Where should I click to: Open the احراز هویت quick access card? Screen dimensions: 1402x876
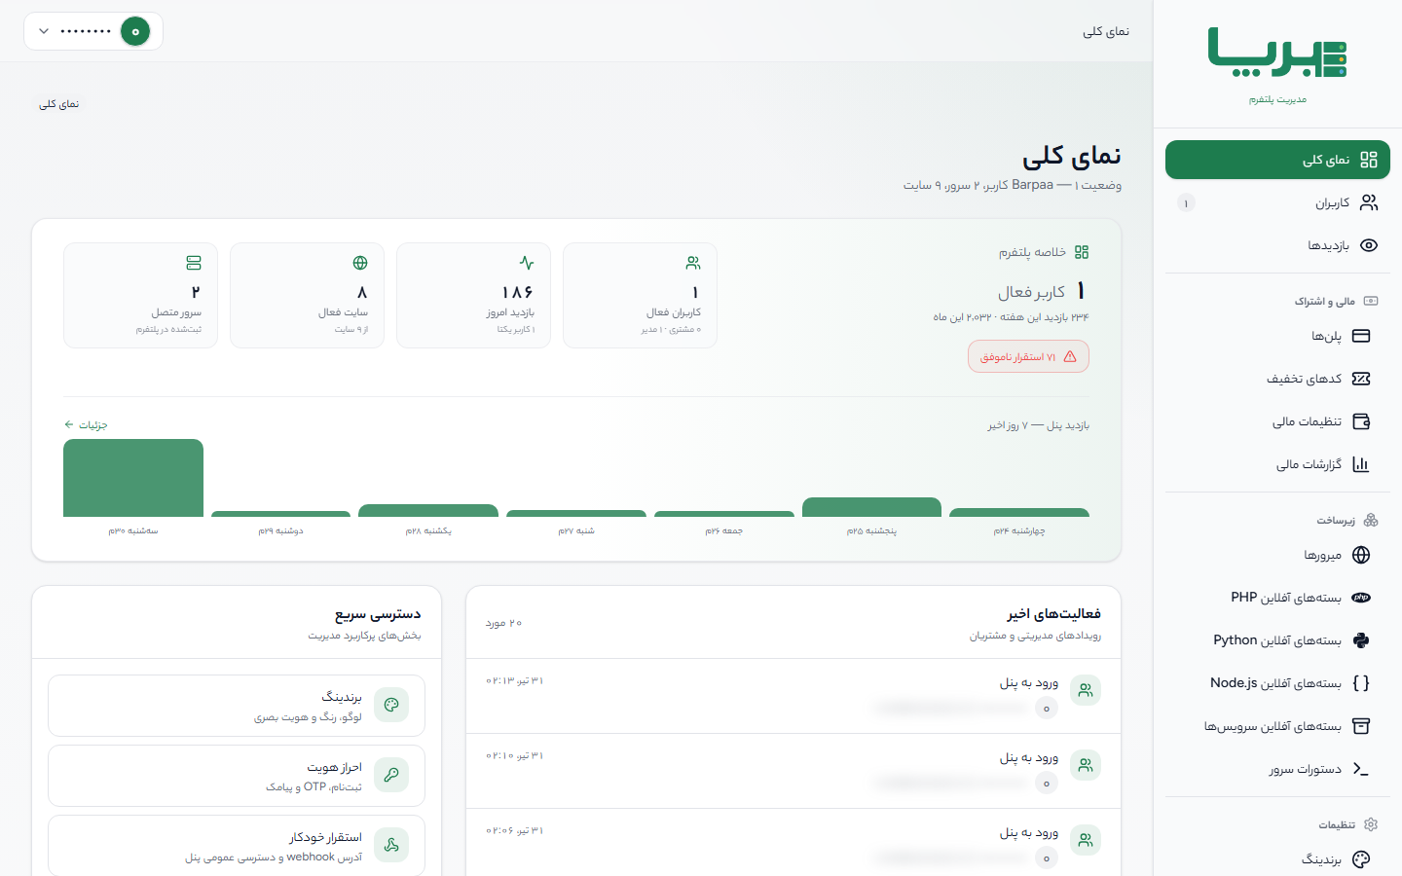click(x=237, y=776)
